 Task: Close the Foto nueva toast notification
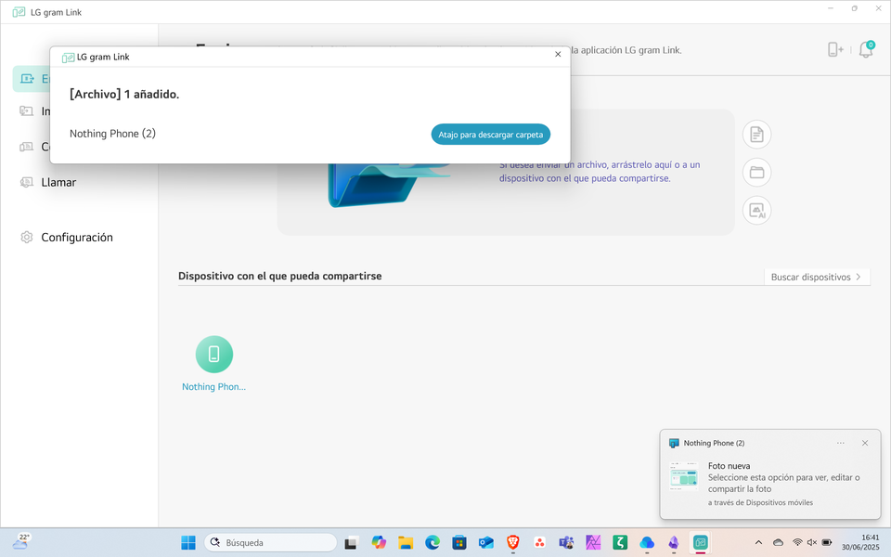(864, 443)
